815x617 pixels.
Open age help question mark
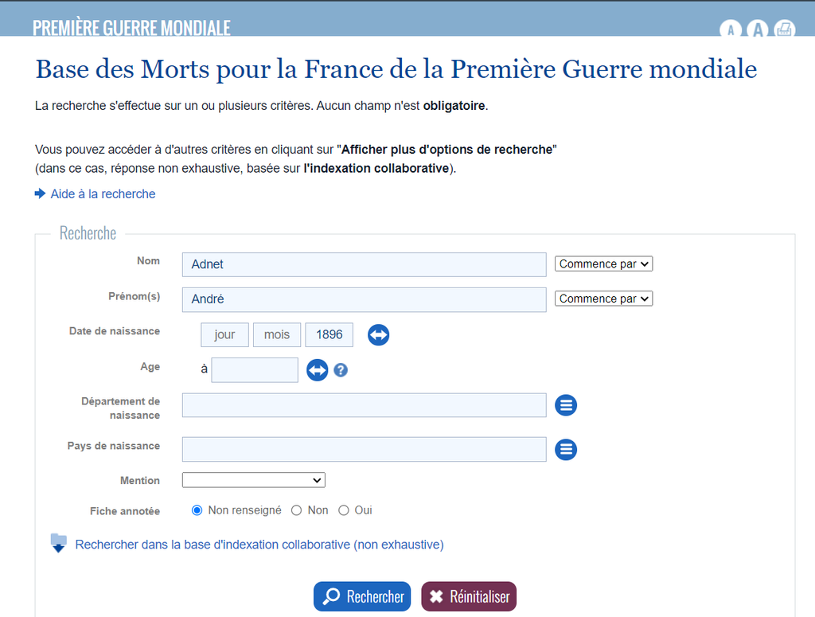click(341, 370)
